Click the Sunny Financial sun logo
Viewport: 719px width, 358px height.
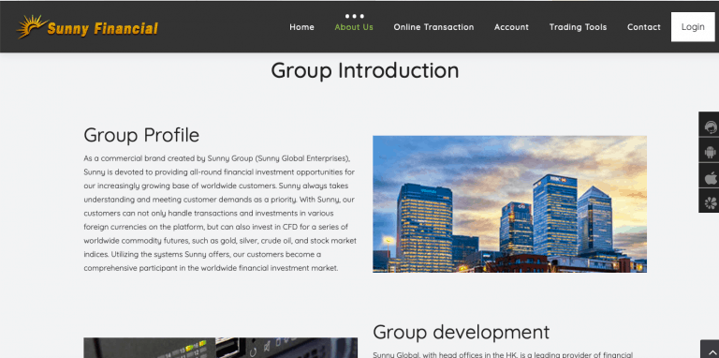click(x=32, y=26)
